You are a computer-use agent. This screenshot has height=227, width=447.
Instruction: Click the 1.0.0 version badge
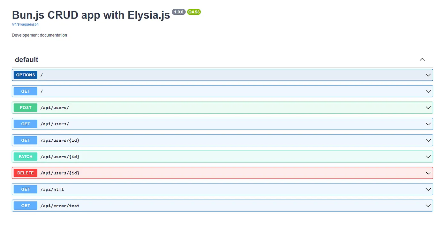pos(178,12)
